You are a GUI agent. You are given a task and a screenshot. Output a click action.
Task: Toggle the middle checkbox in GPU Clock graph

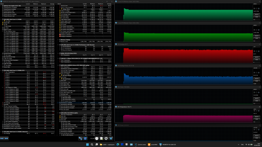point(256,93)
